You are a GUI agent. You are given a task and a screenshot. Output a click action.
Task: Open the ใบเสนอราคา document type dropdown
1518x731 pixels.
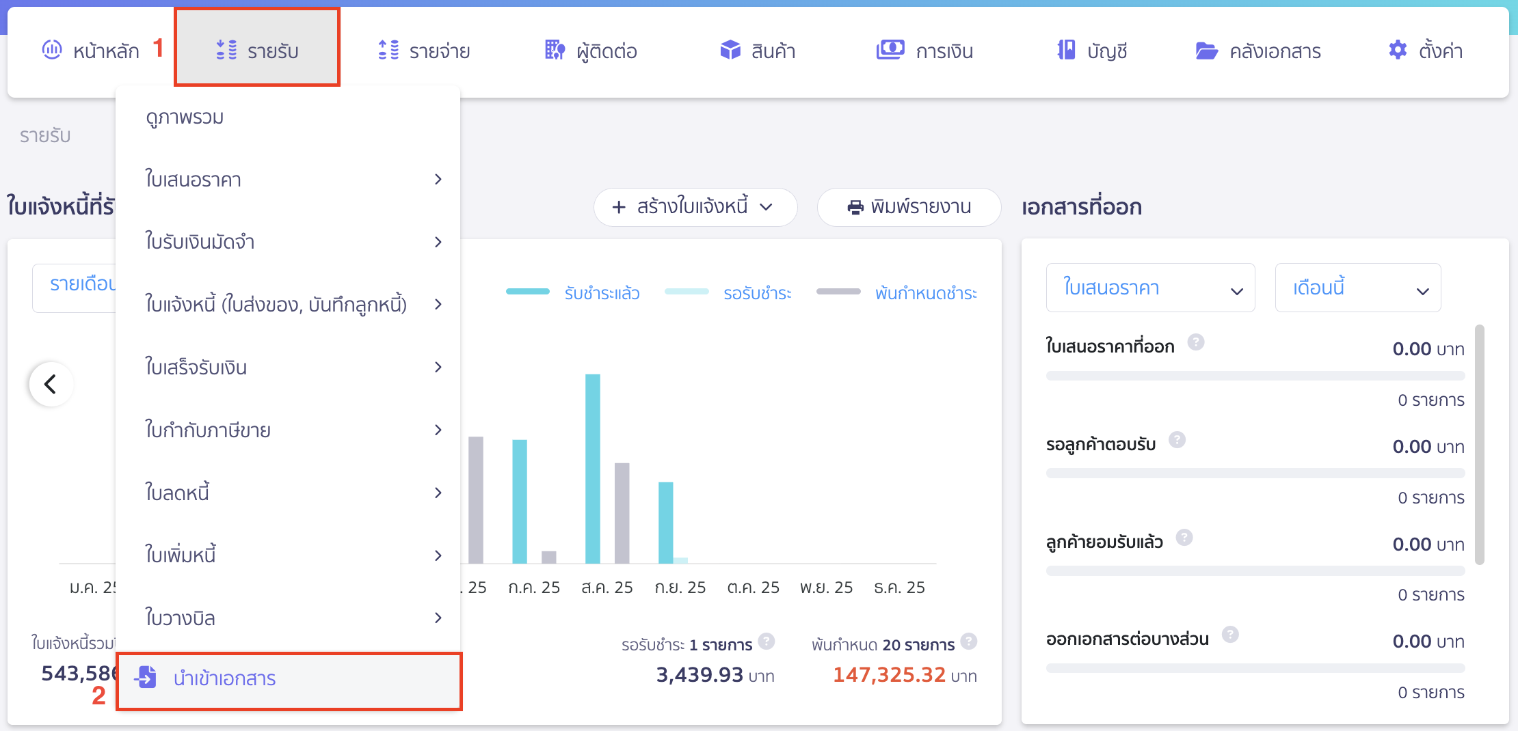(x=1150, y=288)
